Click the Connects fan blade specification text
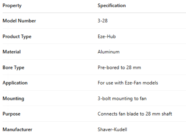Viewport: 186px width, 137px height. pyautogui.click(x=135, y=114)
